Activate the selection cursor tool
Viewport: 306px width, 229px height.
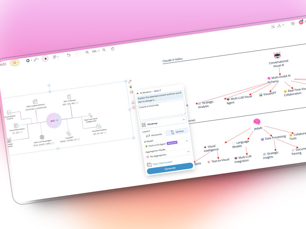click(45, 58)
